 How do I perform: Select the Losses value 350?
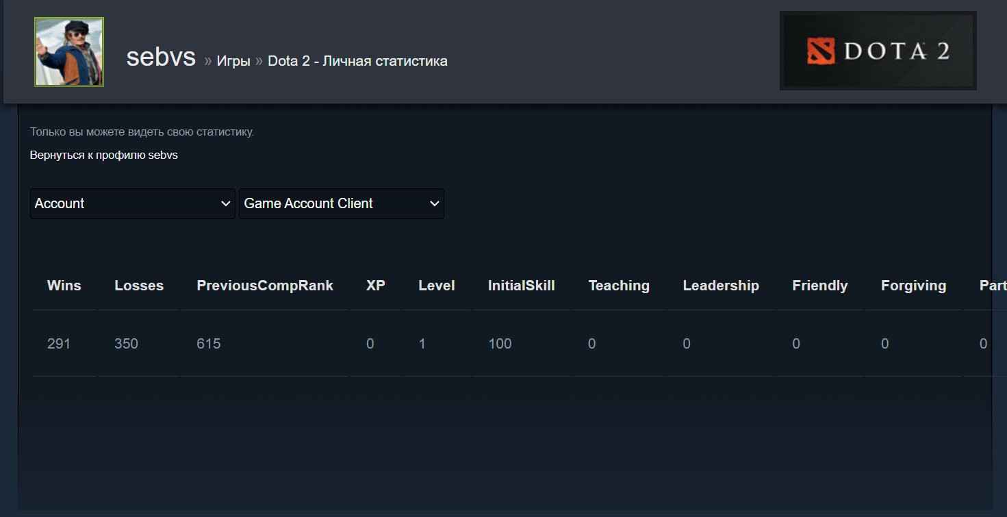click(126, 344)
